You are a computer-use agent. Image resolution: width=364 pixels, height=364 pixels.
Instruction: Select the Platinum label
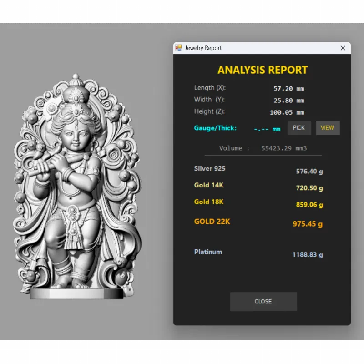coord(208,252)
